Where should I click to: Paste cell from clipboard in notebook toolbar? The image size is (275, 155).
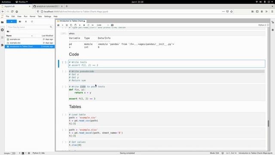coord(76,25)
